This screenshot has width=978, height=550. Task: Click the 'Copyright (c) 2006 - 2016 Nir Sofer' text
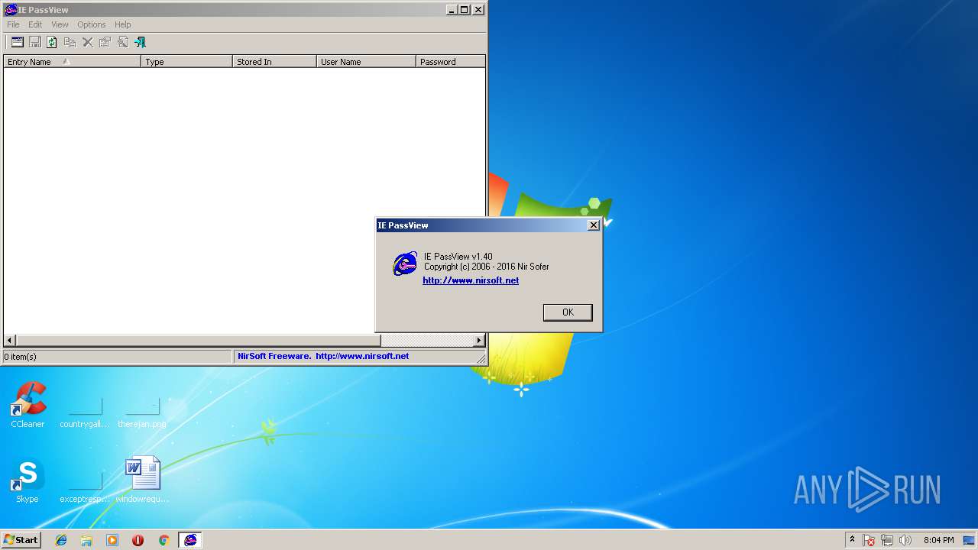(x=486, y=267)
